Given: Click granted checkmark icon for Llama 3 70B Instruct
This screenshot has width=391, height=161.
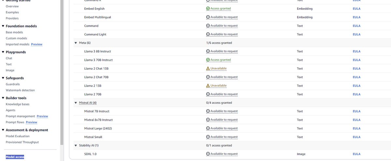Looking at the screenshot, I should pos(208,60).
